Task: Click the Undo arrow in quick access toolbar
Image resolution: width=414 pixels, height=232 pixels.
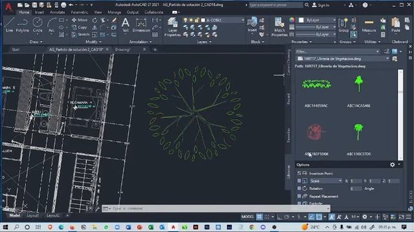Action: [x=71, y=5]
